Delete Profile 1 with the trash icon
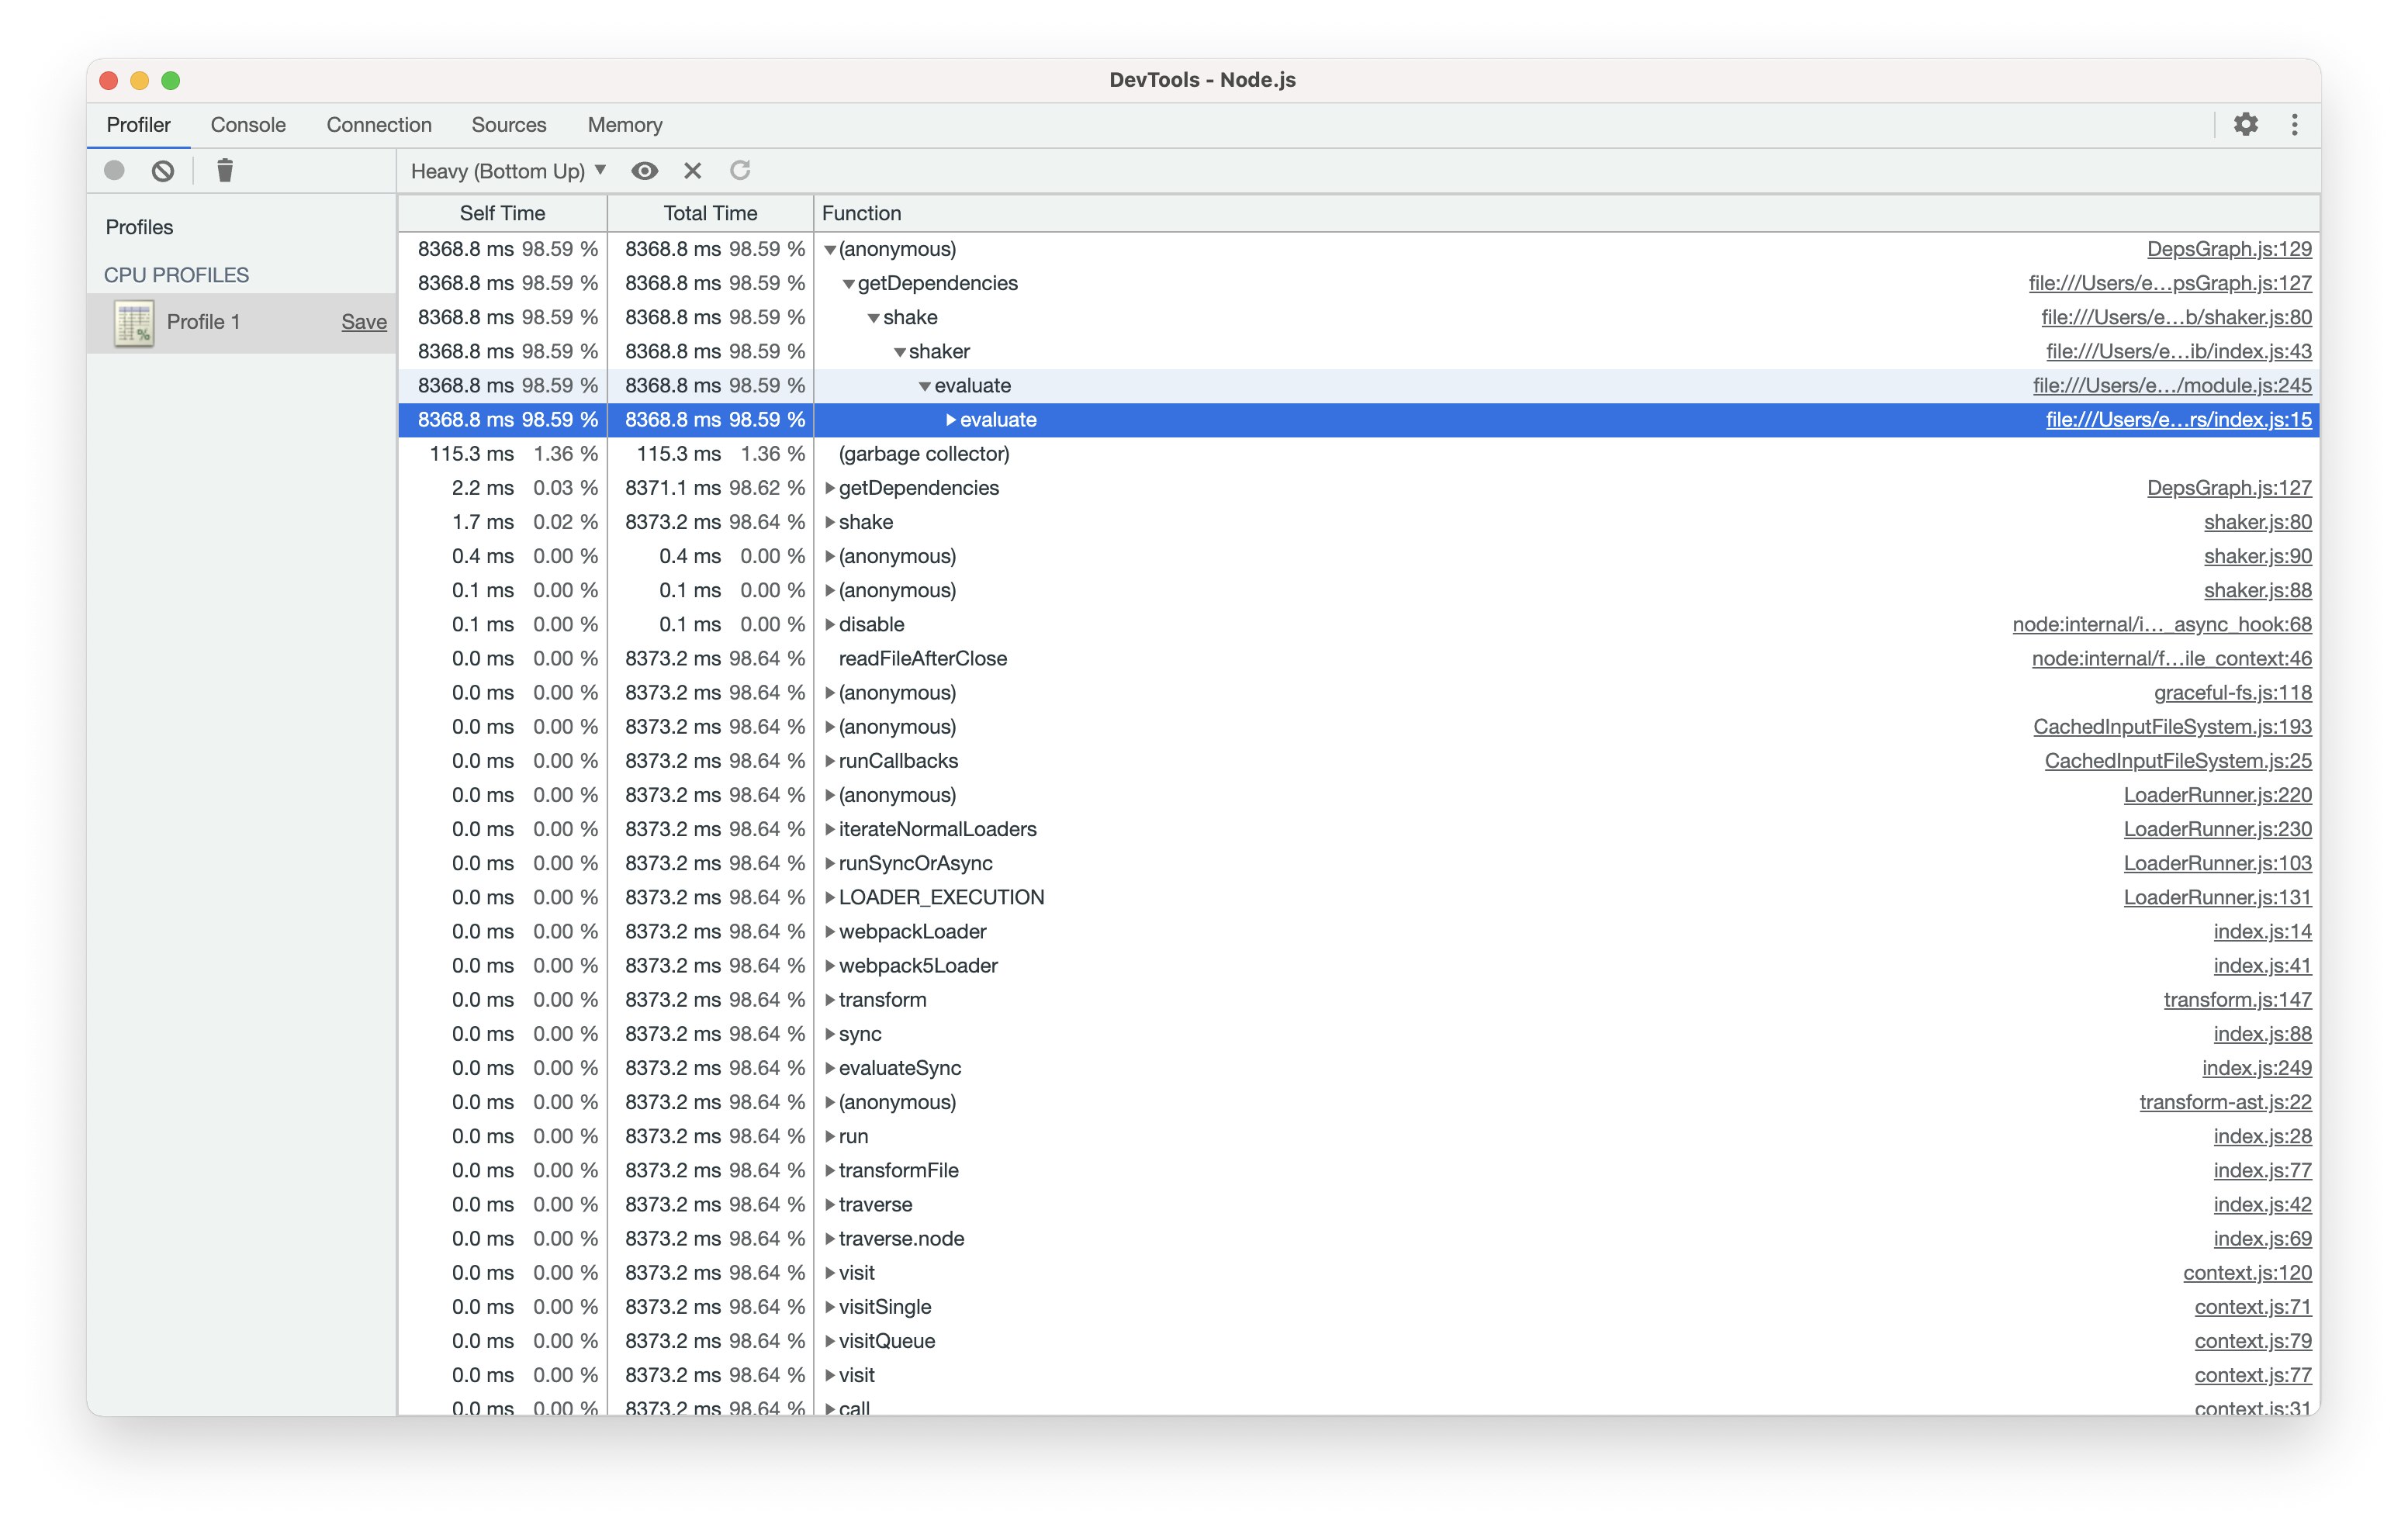The height and width of the screenshot is (1531, 2408). (x=224, y=170)
